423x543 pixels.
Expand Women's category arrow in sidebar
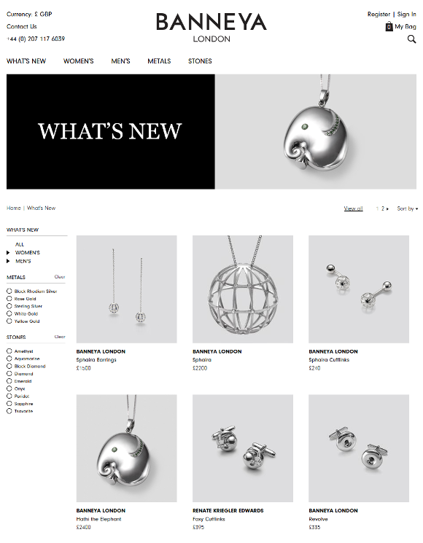click(8, 253)
